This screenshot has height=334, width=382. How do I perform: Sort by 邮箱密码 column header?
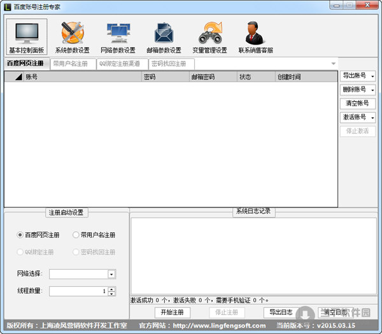[213, 77]
